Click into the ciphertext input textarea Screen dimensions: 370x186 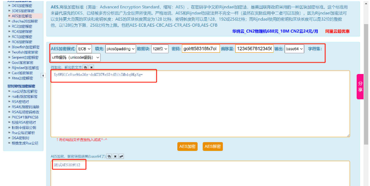[200, 104]
